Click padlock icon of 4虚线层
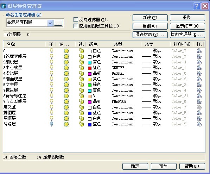The height and width of the screenshot is (174, 210). 81,73
